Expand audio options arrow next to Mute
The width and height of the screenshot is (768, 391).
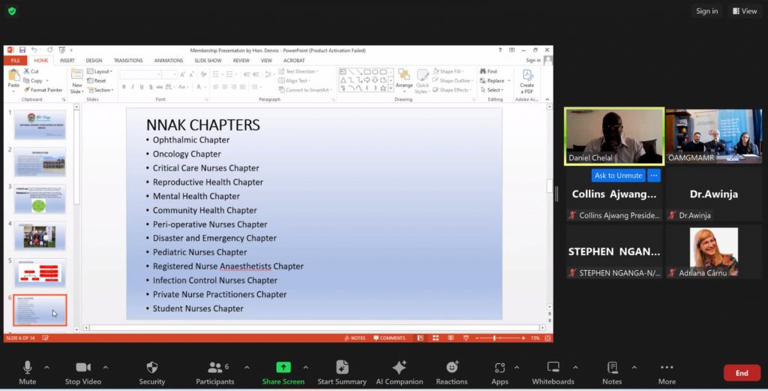tap(46, 367)
